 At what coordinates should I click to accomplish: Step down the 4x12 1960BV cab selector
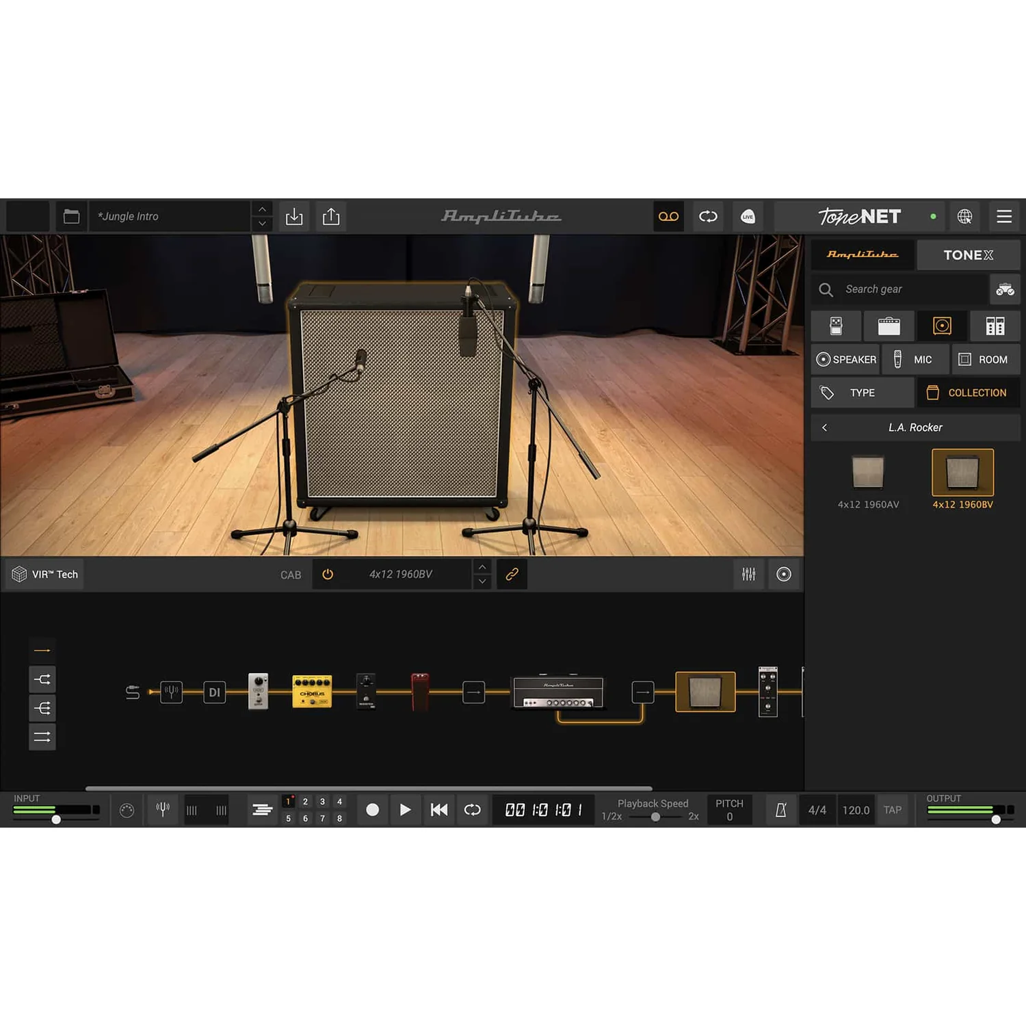(x=482, y=581)
